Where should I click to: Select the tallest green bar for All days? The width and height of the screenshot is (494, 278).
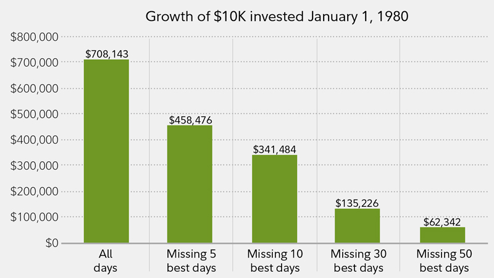click(106, 151)
